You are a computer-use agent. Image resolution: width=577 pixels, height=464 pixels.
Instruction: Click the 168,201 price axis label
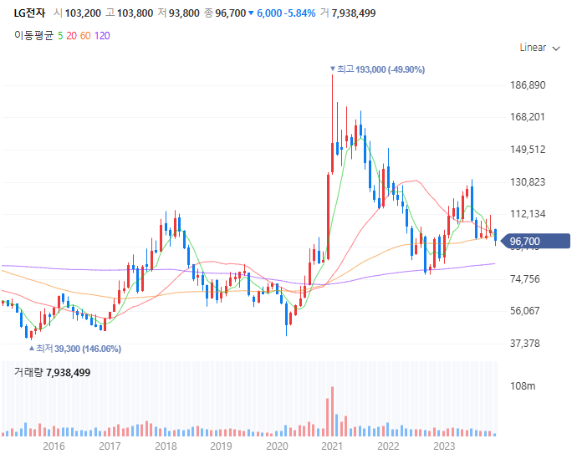(x=528, y=117)
